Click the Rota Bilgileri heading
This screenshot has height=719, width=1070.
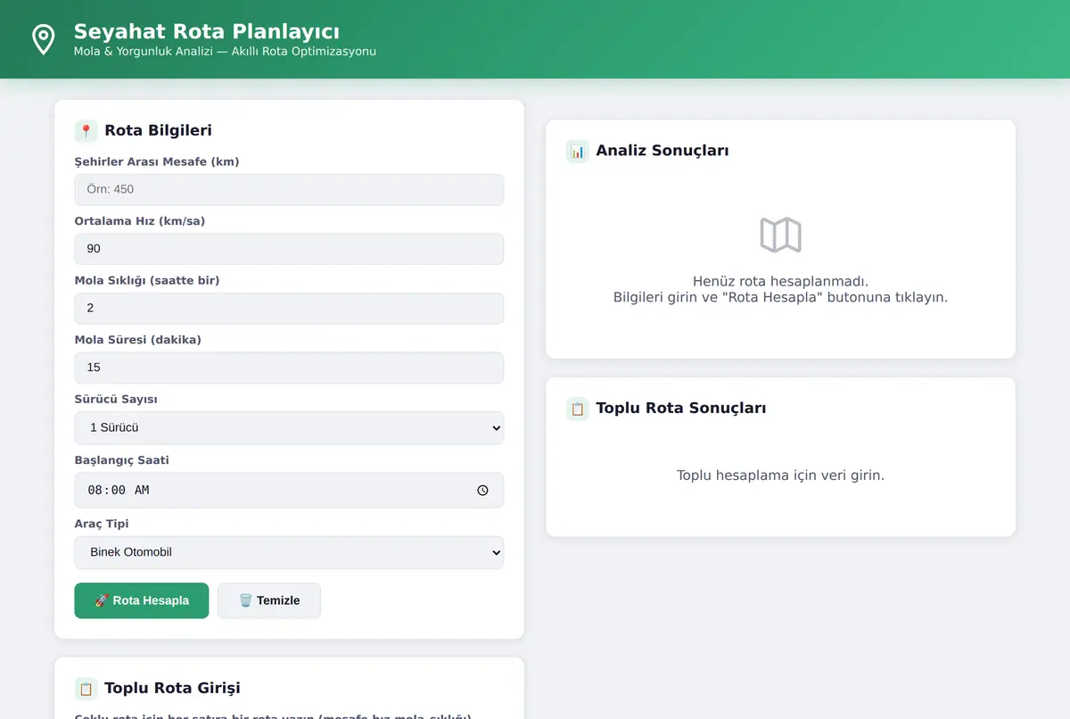pos(158,131)
